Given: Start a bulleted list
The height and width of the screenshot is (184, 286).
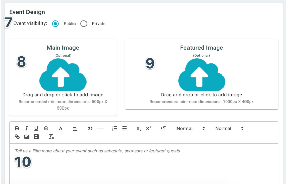Looking at the screenshot, I should click(x=124, y=128).
